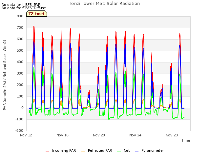Click the 'No data for f_BF5_Diffuse' message
The image size is (210, 157).
click(x=24, y=8)
